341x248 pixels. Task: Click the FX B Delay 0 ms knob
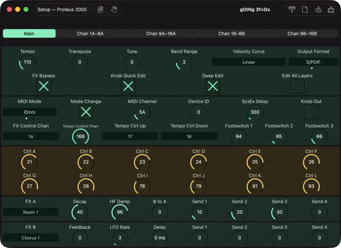[x=160, y=238]
